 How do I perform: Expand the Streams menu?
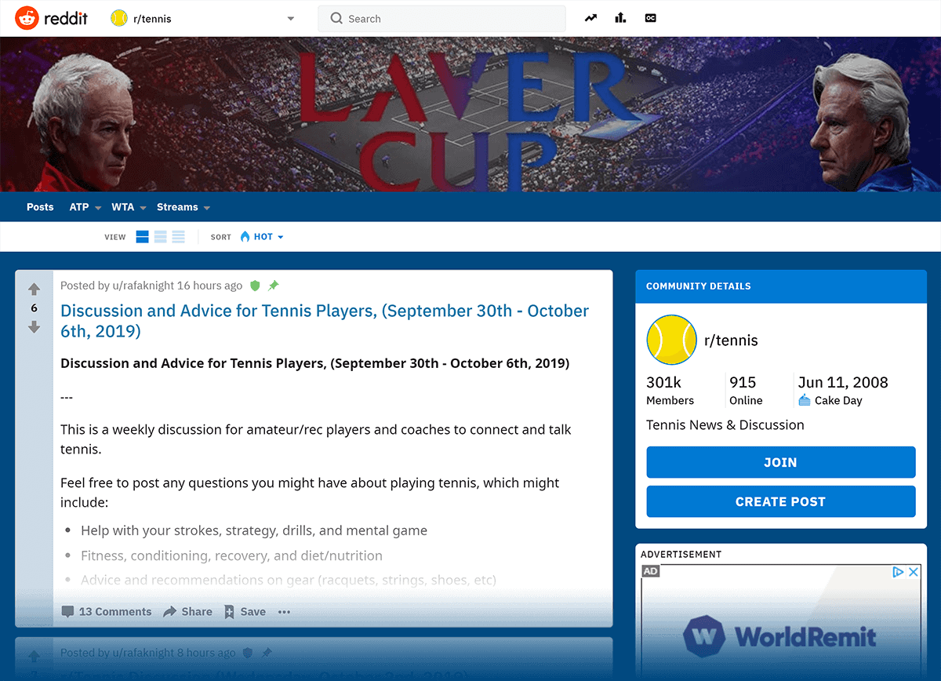183,207
